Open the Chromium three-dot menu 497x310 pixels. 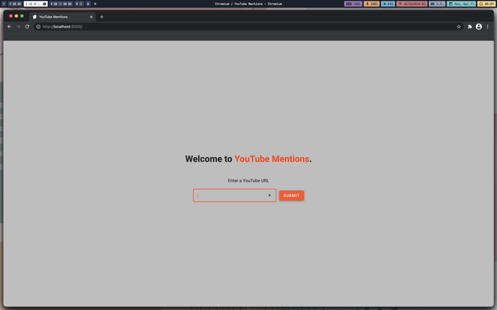(488, 26)
